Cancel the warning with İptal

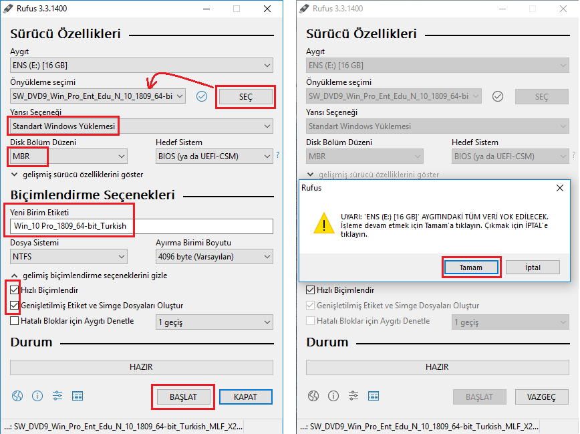(533, 267)
